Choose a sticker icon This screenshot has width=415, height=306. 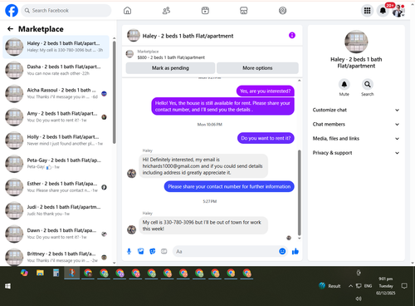[153, 251]
